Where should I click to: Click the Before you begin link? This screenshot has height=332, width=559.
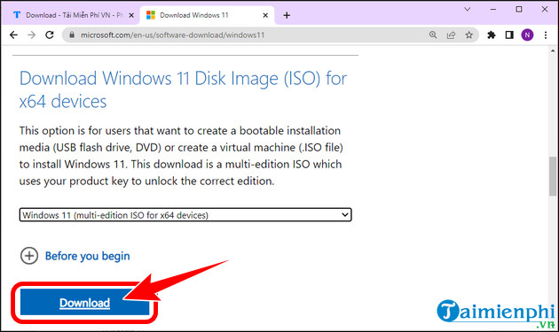87,256
